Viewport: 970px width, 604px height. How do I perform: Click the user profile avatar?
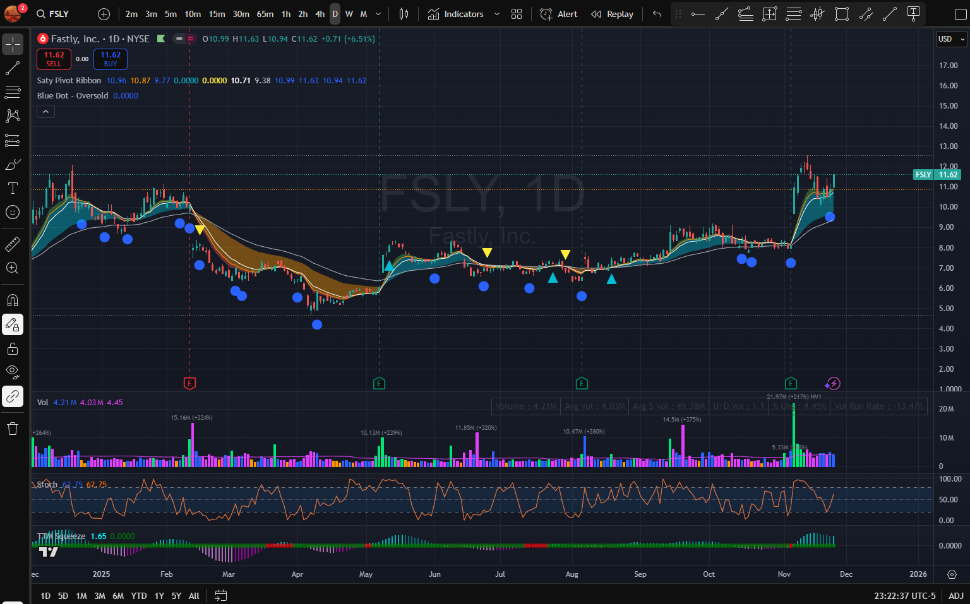(13, 13)
